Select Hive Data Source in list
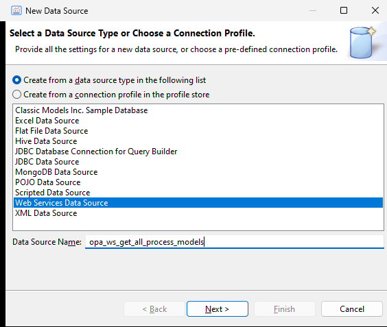The height and width of the screenshot is (327, 387). coord(46,141)
